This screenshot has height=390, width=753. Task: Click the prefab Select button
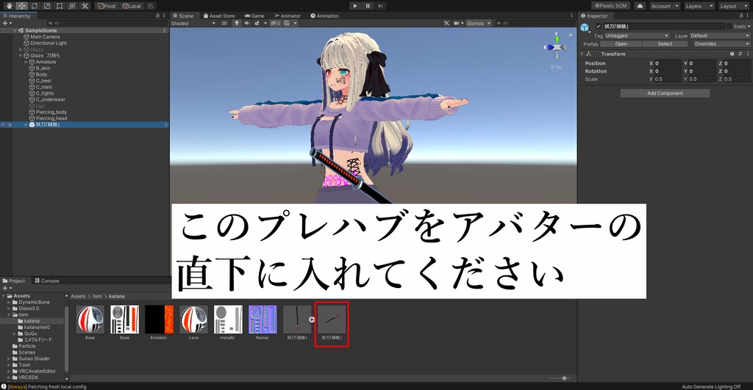(665, 43)
